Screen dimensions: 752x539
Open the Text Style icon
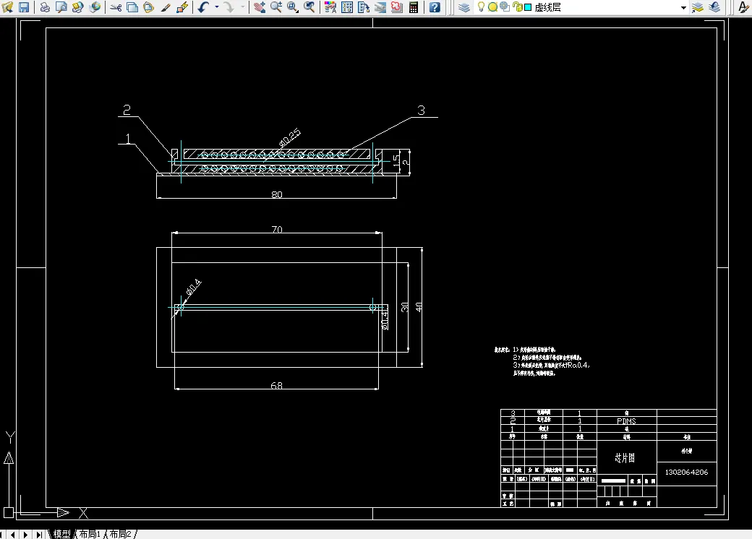coord(744,7)
